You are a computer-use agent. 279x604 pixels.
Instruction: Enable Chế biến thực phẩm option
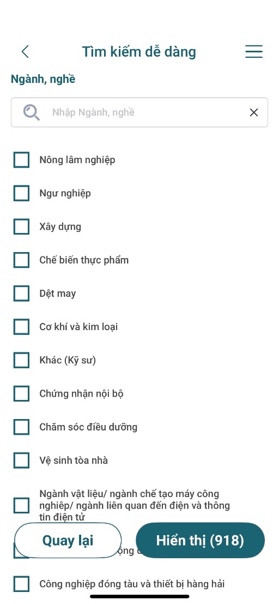(x=22, y=260)
